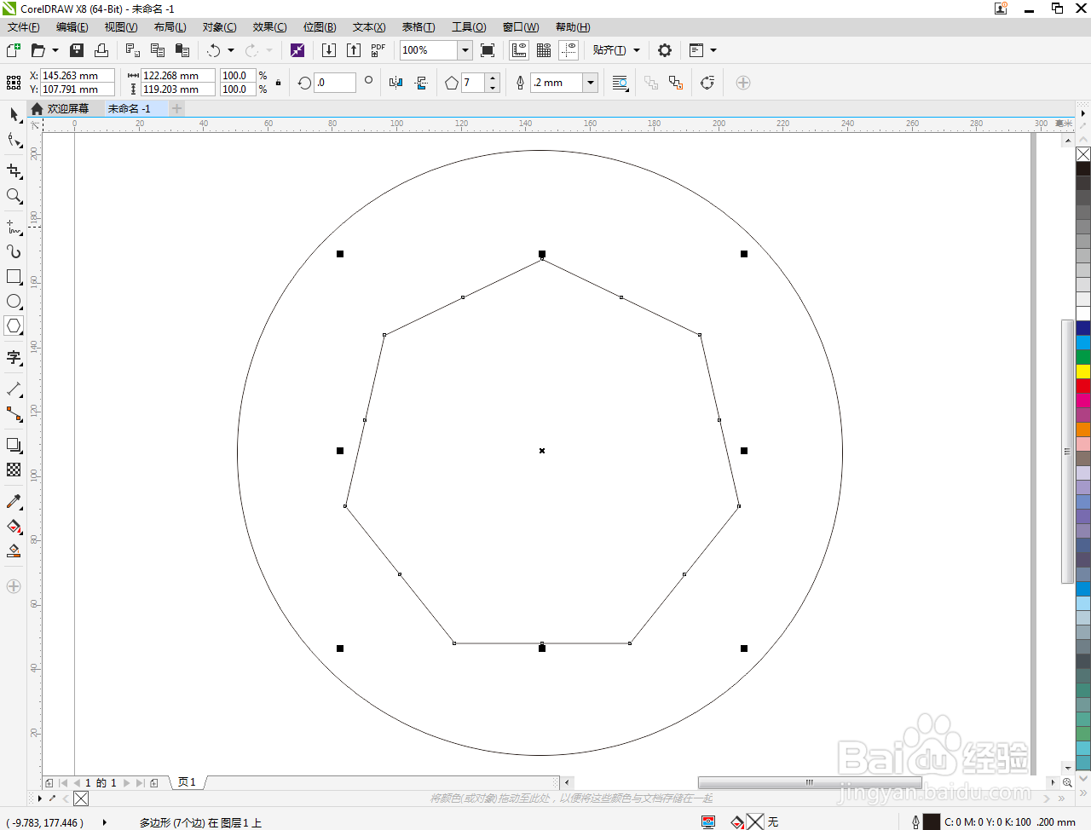Viewport: 1091px width, 830px height.
Task: Select the Ellipse tool
Action: [x=14, y=302]
